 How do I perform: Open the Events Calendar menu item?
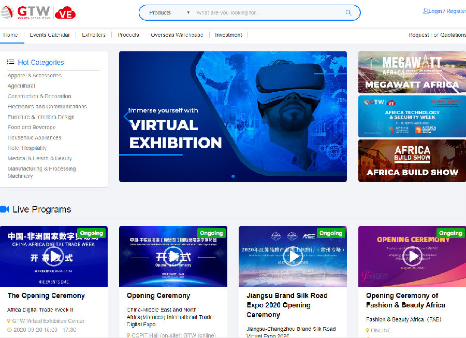50,35
